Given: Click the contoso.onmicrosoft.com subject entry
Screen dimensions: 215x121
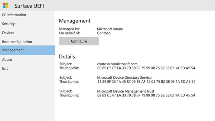Looking at the screenshot, I should (x=117, y=64).
